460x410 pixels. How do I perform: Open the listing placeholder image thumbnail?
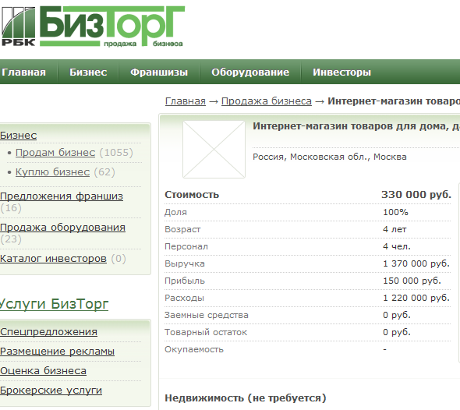point(214,150)
